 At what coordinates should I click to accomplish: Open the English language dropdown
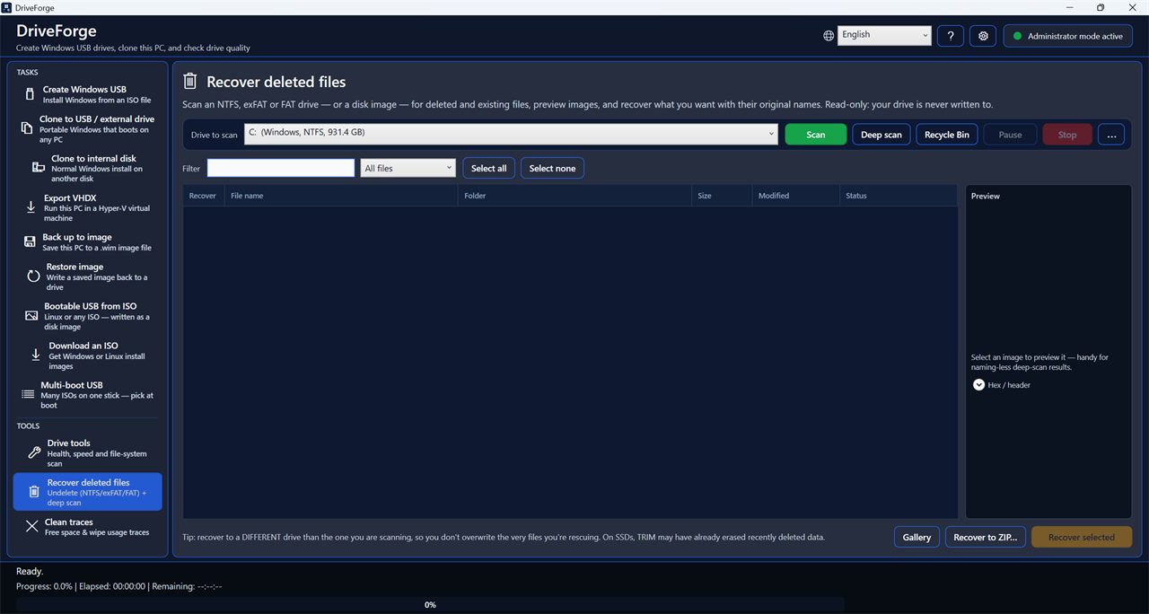tap(884, 35)
